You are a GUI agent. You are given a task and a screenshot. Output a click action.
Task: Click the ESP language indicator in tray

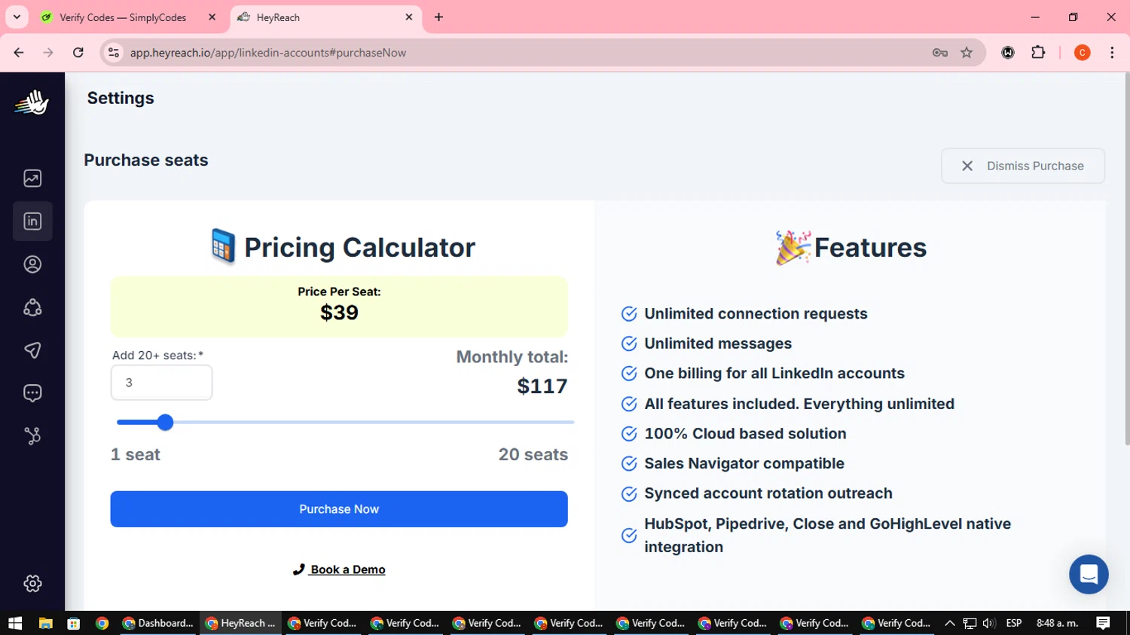click(x=1014, y=623)
